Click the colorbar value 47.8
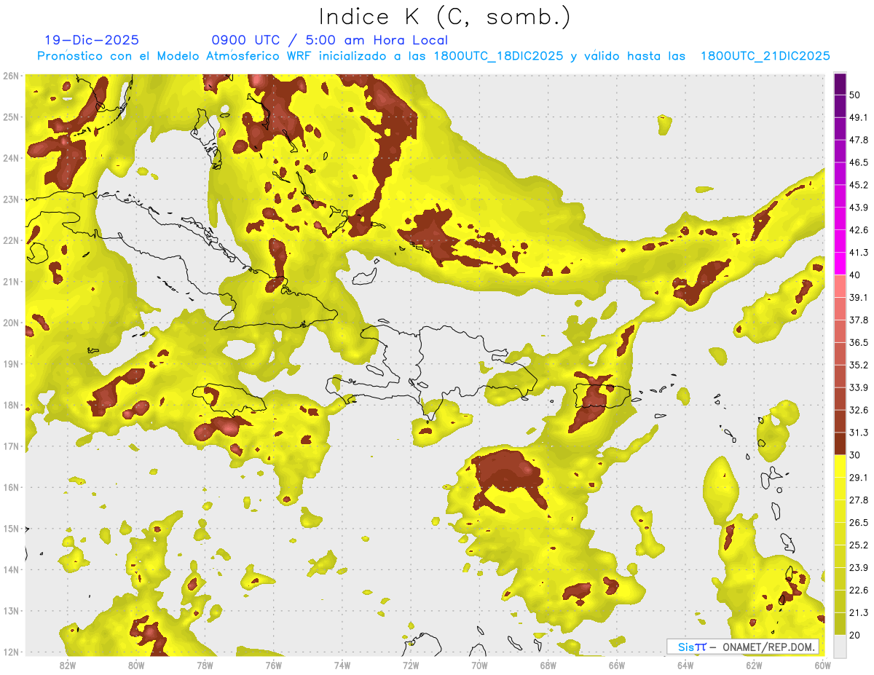This screenshot has height=675, width=874. coord(858,141)
